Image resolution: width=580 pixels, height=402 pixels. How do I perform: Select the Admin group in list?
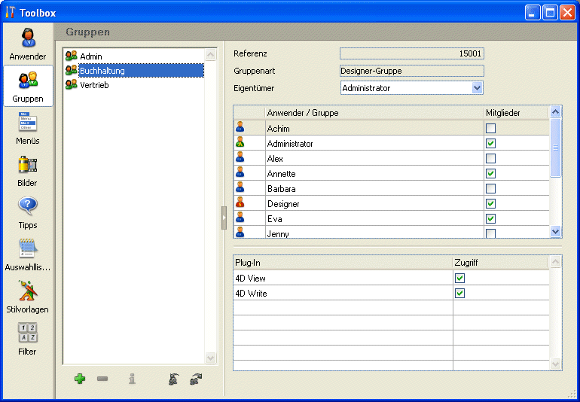click(91, 56)
